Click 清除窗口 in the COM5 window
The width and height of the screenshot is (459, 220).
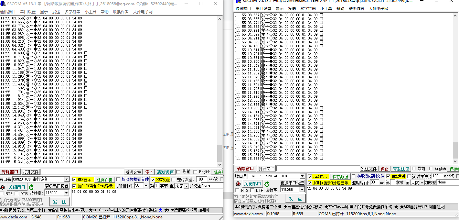click(245, 169)
